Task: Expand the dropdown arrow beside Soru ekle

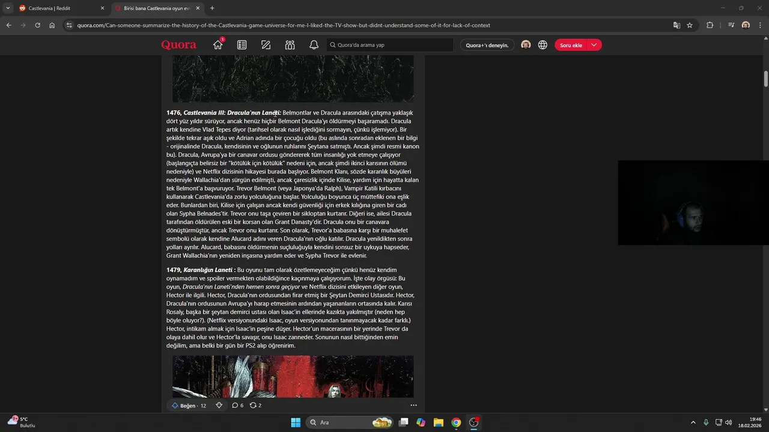Action: point(594,45)
